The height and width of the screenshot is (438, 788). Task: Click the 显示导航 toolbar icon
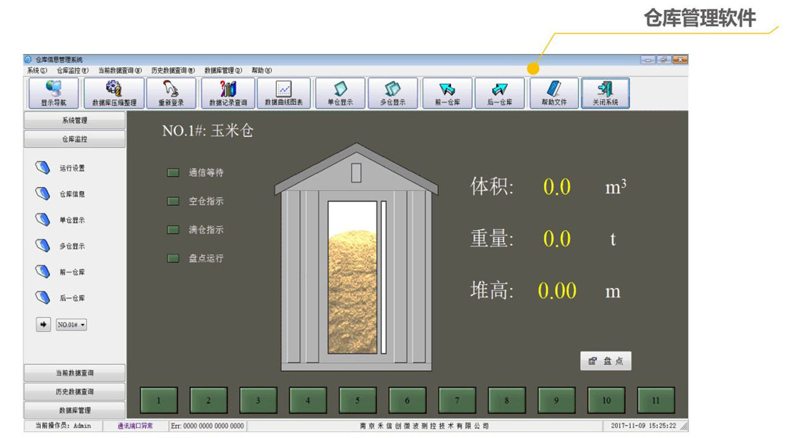tap(54, 93)
